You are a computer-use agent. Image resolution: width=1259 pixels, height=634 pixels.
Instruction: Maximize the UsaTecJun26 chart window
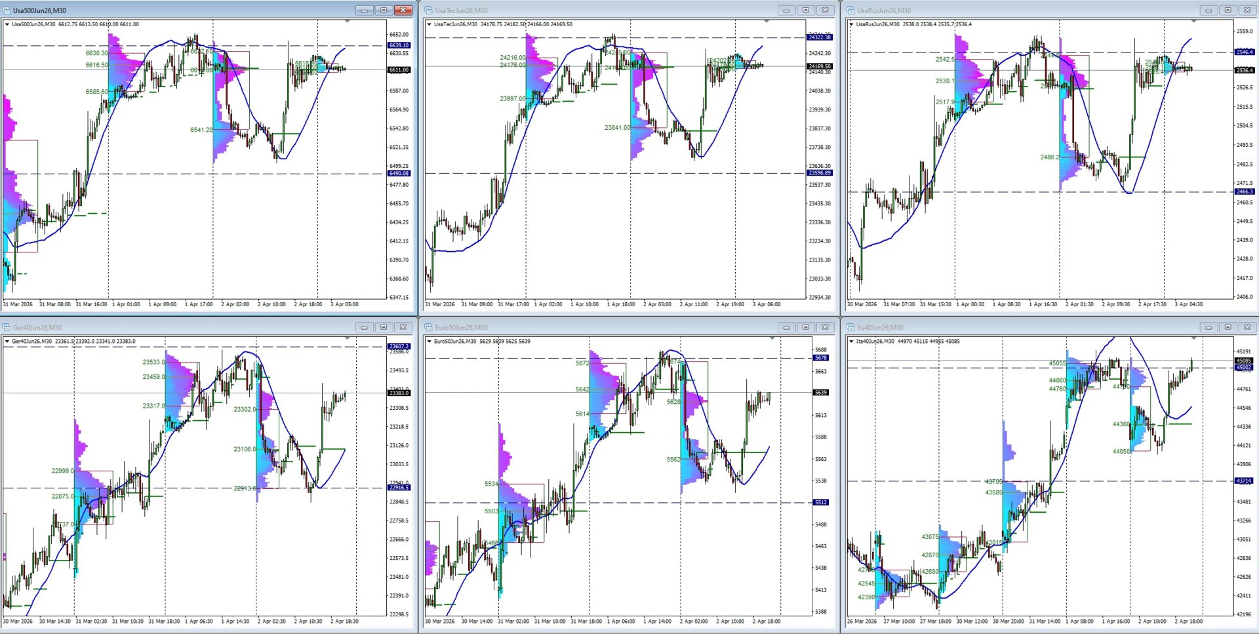tap(806, 10)
